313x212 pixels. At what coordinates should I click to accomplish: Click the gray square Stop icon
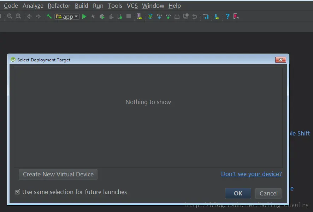pos(129,16)
